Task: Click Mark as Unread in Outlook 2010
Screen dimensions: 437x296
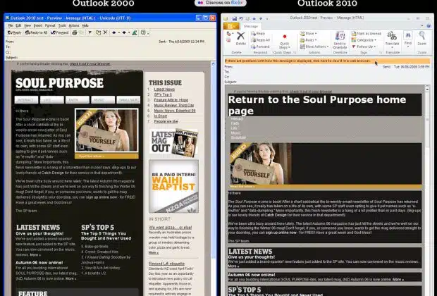Action: click(367, 33)
